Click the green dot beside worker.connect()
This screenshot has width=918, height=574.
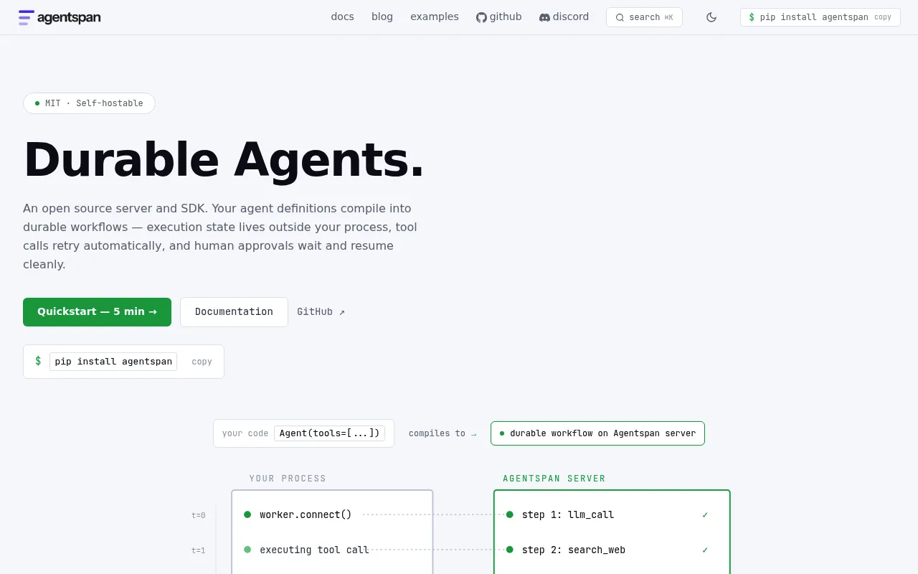click(247, 514)
